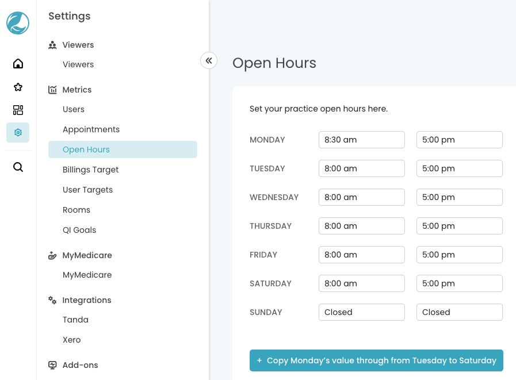Open the QI Goals settings page
516x380 pixels.
coord(79,230)
